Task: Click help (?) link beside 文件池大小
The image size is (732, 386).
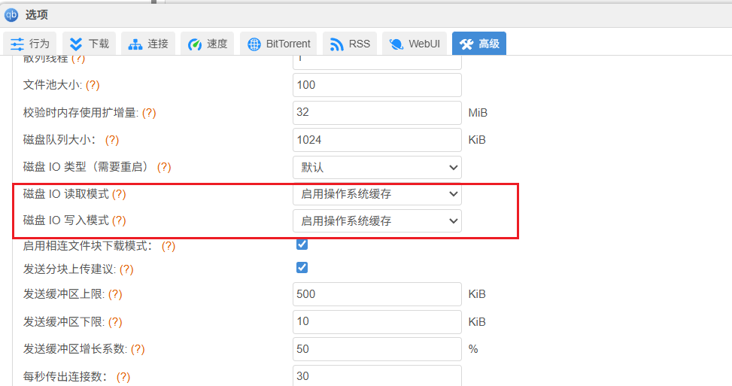Action: [x=93, y=85]
